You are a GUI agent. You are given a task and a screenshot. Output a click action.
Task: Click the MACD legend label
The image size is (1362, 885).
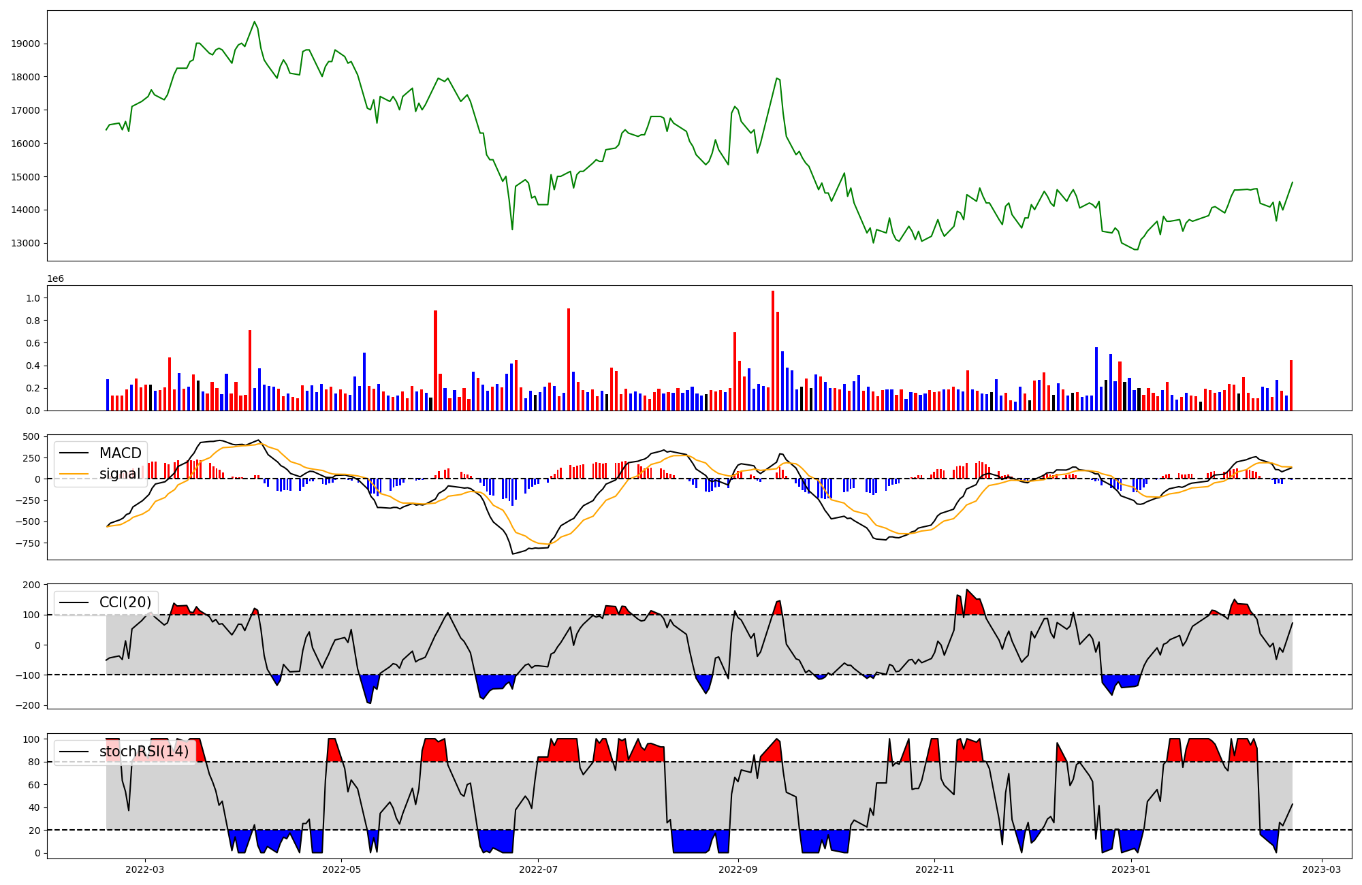(120, 453)
